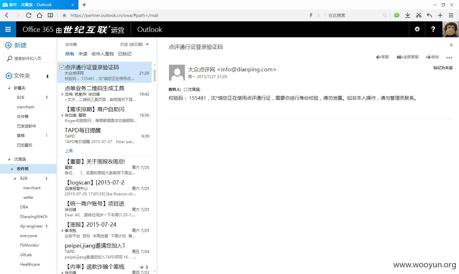The width and height of the screenshot is (459, 274).
Task: Collapse the 沈佩琪 mailbox tree
Action: (9, 159)
